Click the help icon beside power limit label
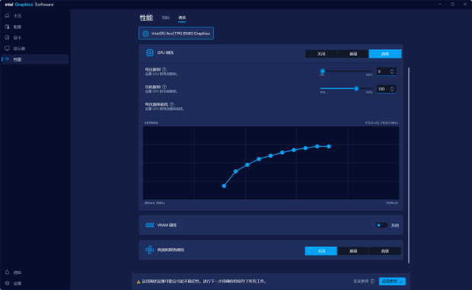The width and height of the screenshot is (472, 290). tap(164, 87)
